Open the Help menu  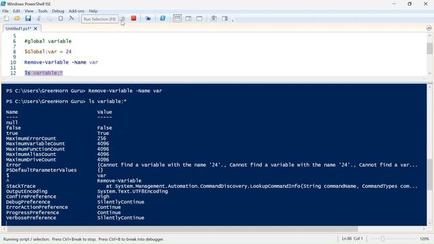click(94, 11)
